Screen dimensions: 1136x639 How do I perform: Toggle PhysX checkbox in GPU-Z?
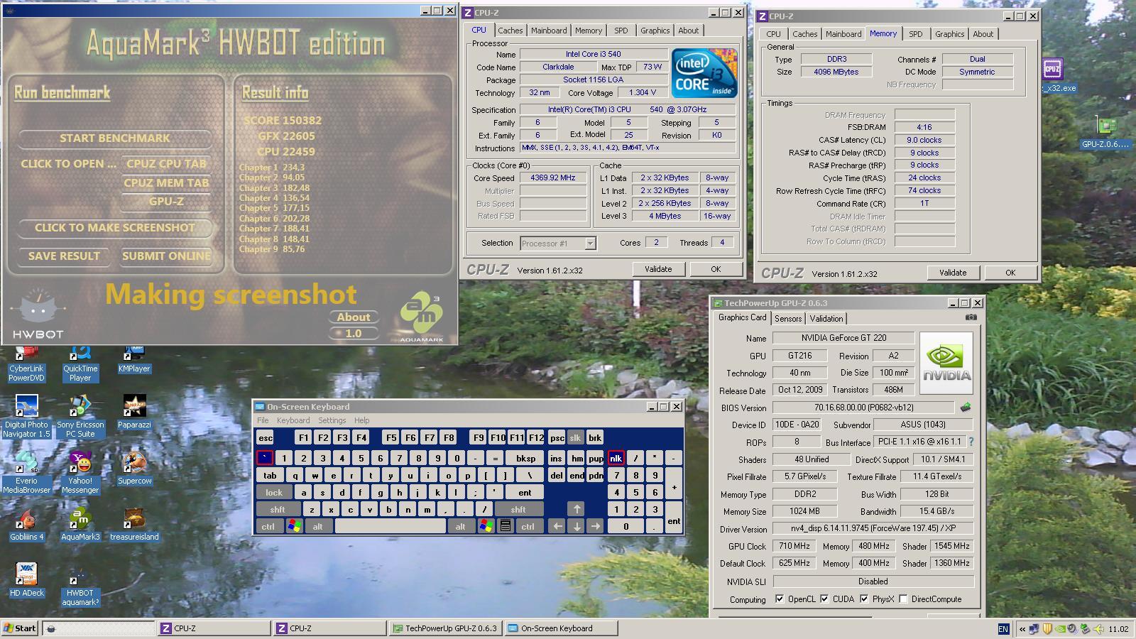click(x=864, y=599)
